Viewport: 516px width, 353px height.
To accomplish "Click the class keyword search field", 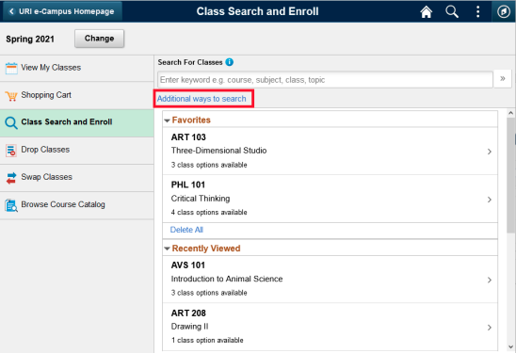I will coord(325,80).
